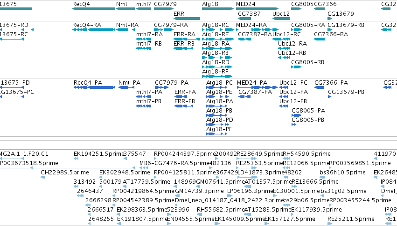Select the CG13679-PB protein label
The width and height of the screenshot is (397, 226).
pyautogui.click(x=346, y=92)
